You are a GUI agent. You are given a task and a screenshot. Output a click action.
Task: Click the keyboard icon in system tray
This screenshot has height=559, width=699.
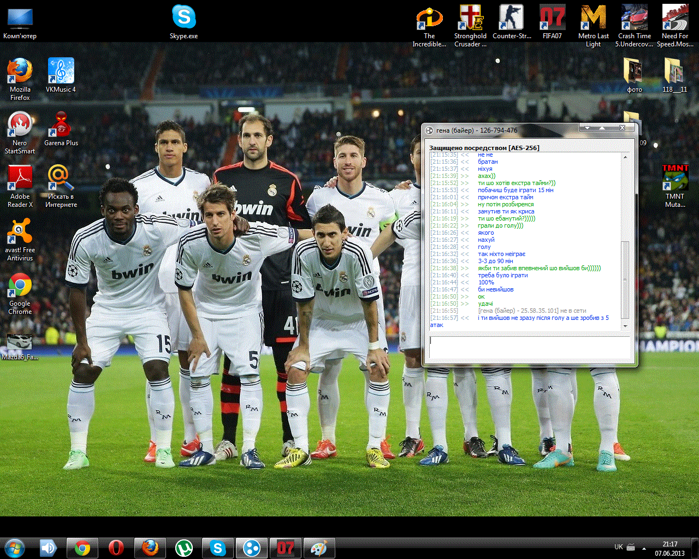coord(631,547)
